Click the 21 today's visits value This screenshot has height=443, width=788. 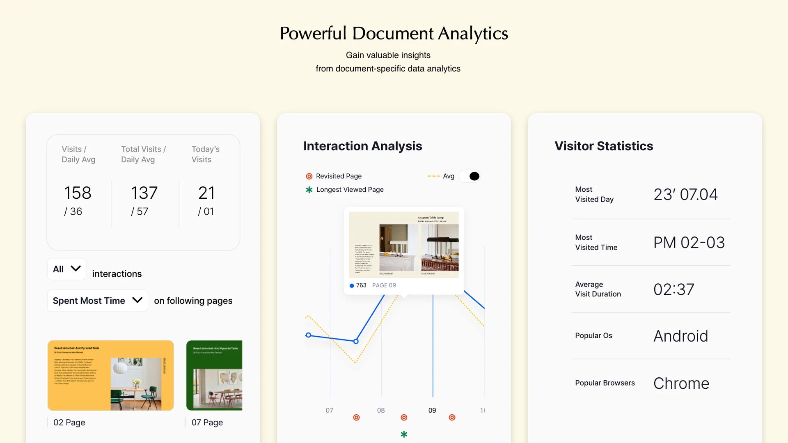point(206,193)
